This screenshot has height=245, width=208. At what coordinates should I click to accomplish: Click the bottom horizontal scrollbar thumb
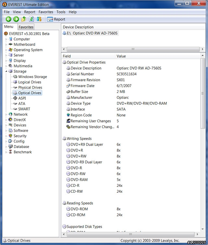131,234
